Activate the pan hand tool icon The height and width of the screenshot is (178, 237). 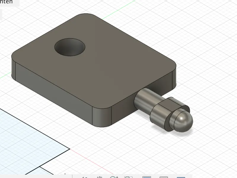(x=100, y=177)
